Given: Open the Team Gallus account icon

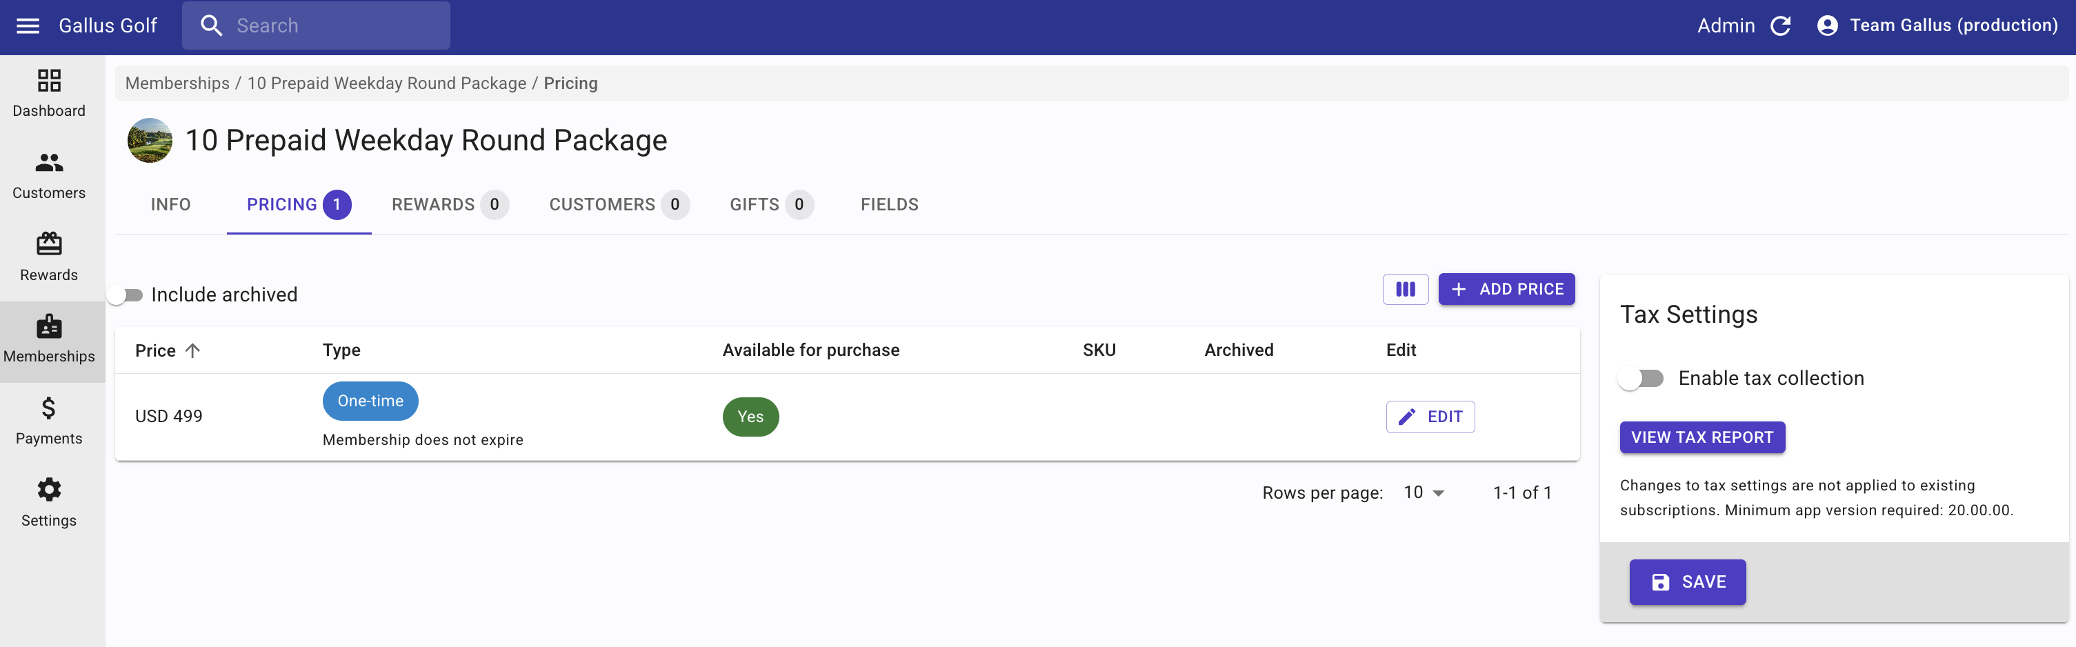Looking at the screenshot, I should point(1828,26).
